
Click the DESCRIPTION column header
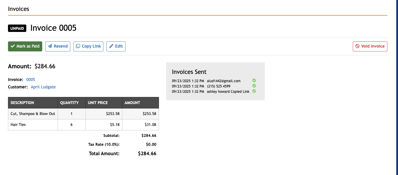(x=22, y=103)
